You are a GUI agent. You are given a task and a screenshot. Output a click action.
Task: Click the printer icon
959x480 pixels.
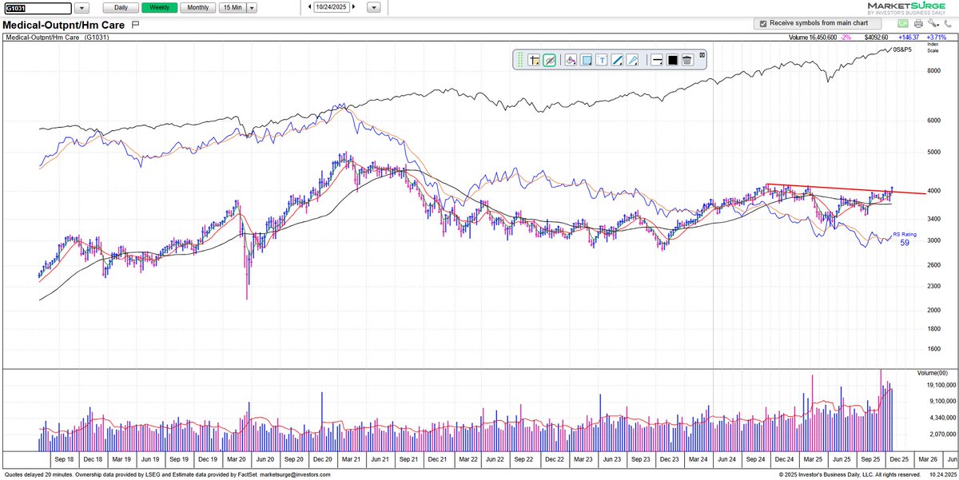pyautogui.click(x=918, y=23)
